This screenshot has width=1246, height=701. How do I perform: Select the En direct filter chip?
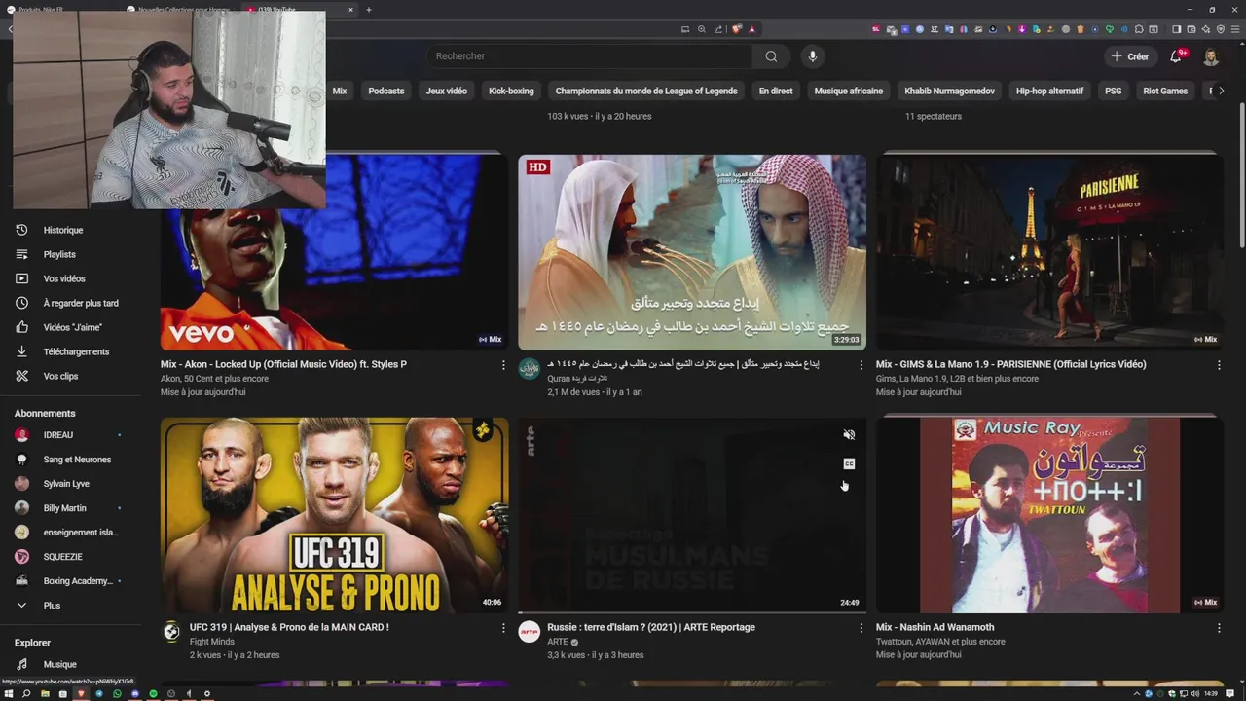point(776,91)
